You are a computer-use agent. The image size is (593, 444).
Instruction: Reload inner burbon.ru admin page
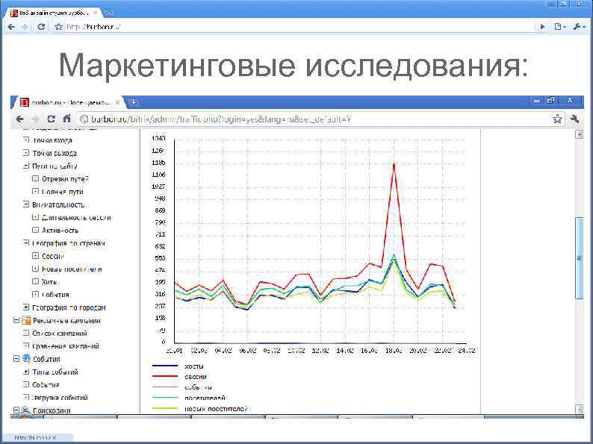[x=51, y=119]
